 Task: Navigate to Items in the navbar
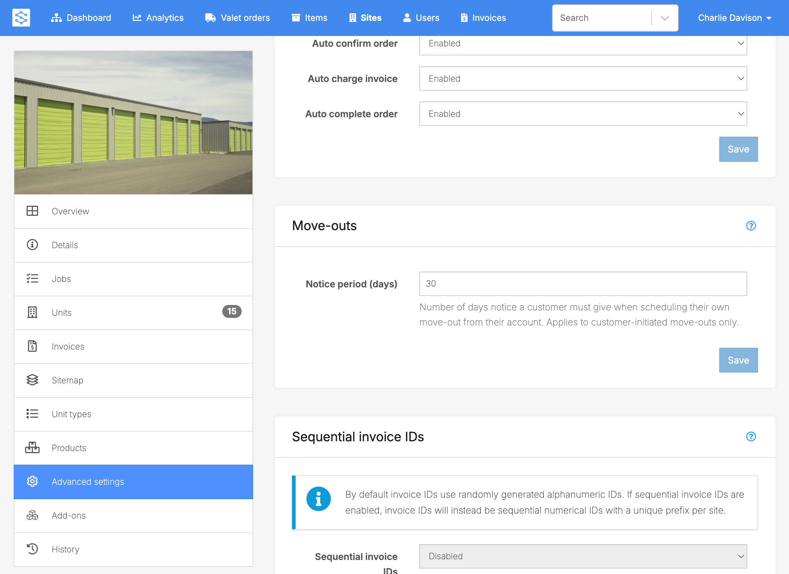[x=309, y=18]
